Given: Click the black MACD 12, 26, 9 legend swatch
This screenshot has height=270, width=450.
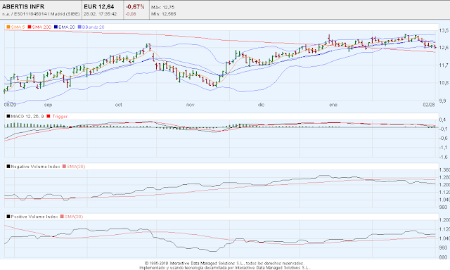Looking at the screenshot, I should coord(8,116).
